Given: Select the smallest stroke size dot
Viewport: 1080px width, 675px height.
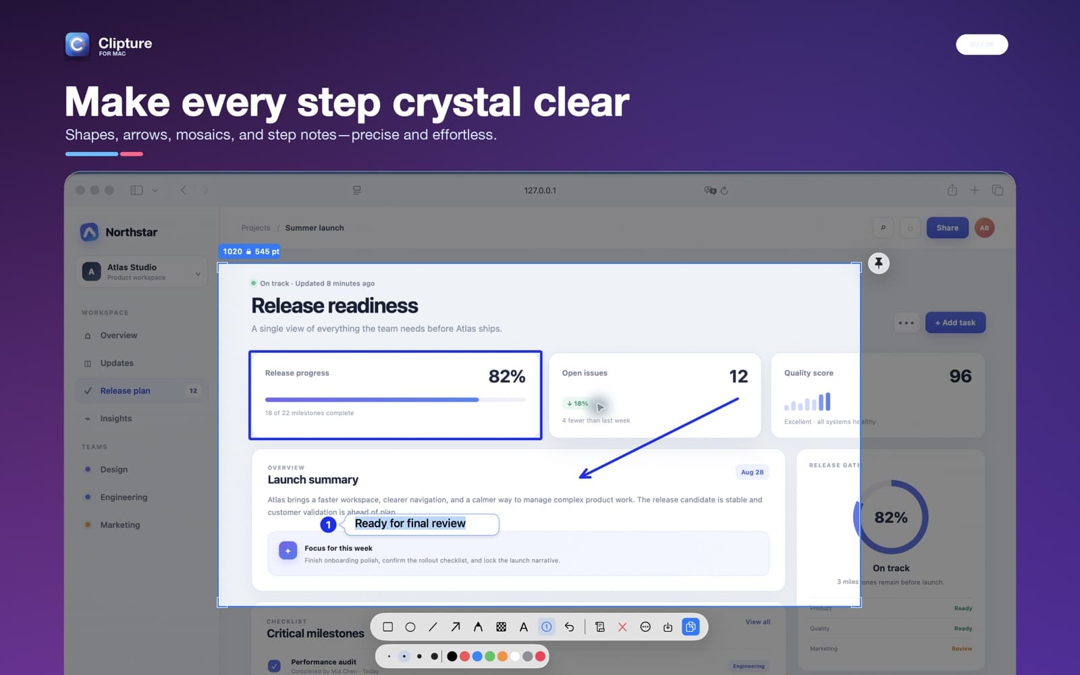Looking at the screenshot, I should point(389,656).
